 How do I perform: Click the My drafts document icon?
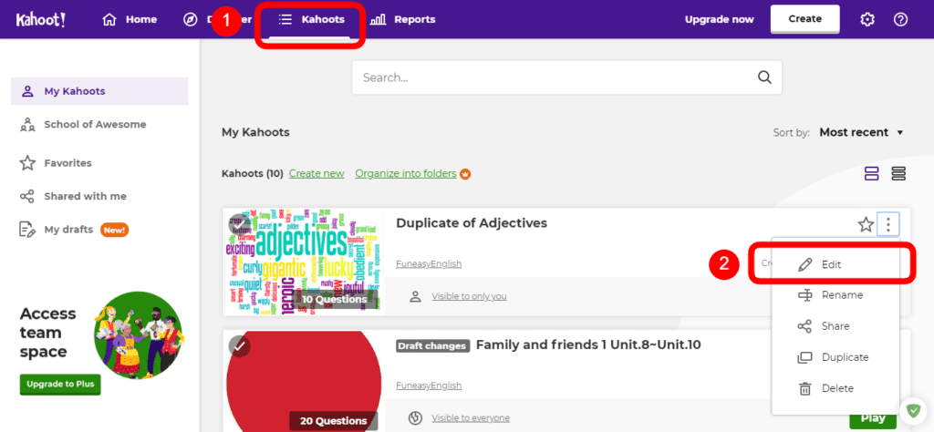click(x=27, y=229)
